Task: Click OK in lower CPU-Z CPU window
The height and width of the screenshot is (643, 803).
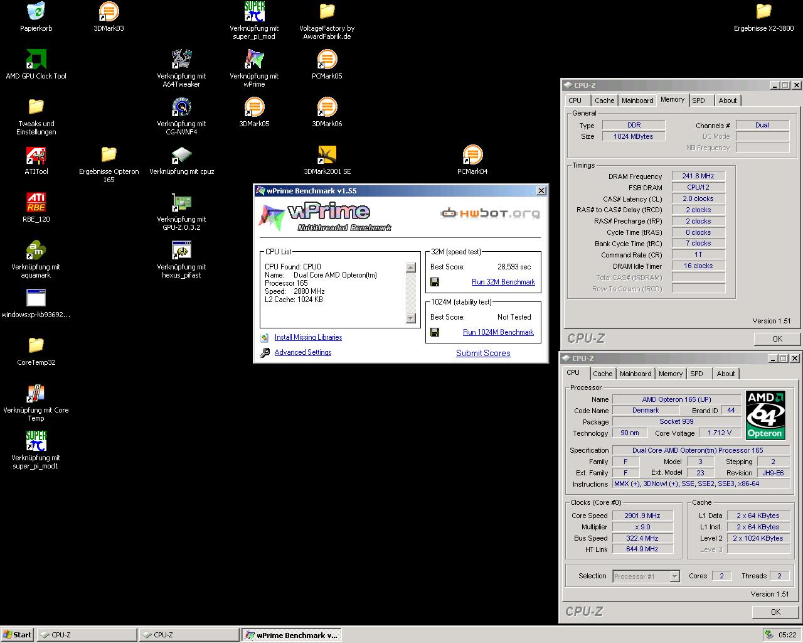Action: [775, 612]
